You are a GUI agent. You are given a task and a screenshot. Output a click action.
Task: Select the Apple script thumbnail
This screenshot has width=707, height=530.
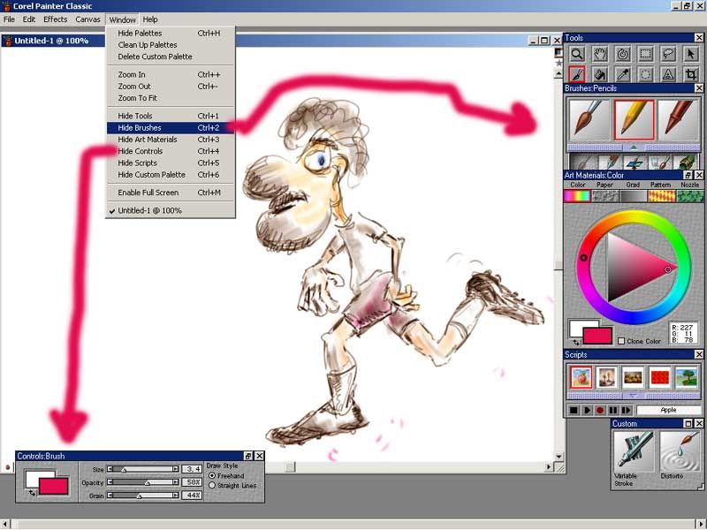(x=581, y=377)
